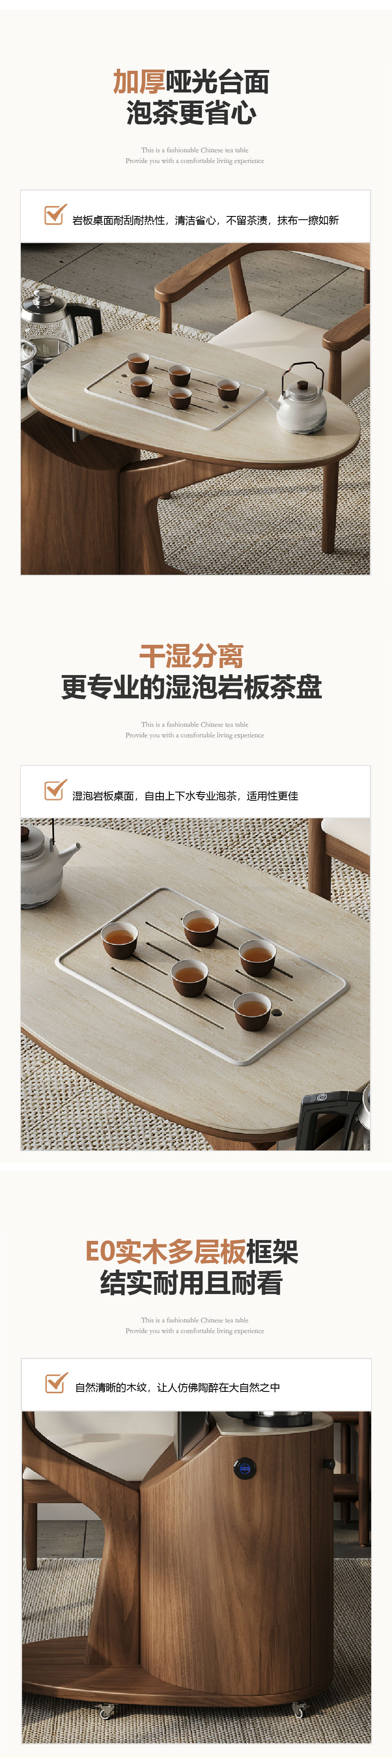Click the checkmark icon beside 岩板桌面耐刮耐热性
The width and height of the screenshot is (392, 1758).
(55, 214)
